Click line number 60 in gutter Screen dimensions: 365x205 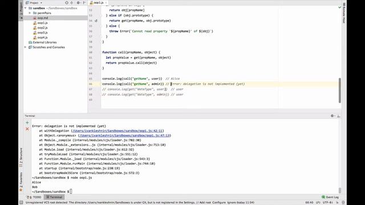91,52
